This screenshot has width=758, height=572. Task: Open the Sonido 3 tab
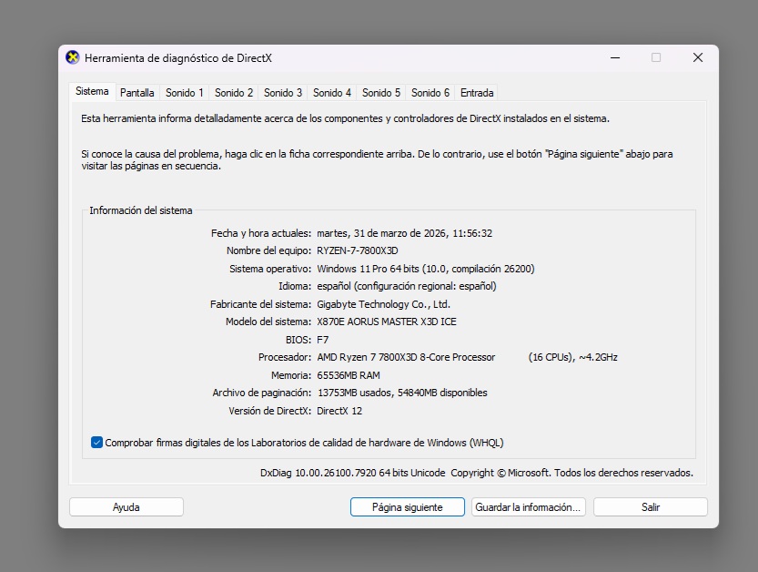click(x=282, y=92)
